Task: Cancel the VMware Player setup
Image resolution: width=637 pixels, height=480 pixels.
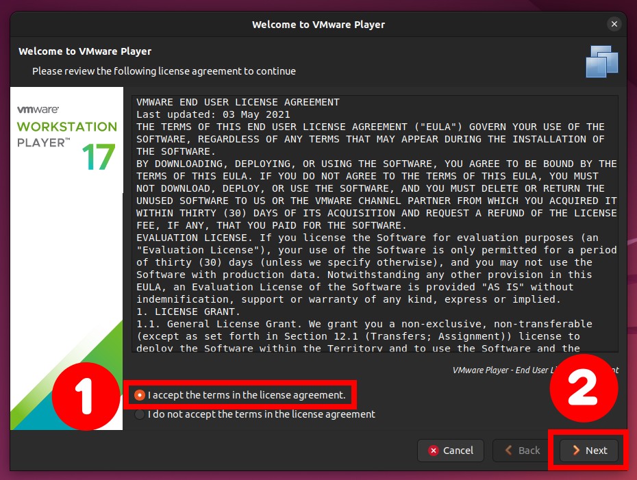Action: (451, 451)
